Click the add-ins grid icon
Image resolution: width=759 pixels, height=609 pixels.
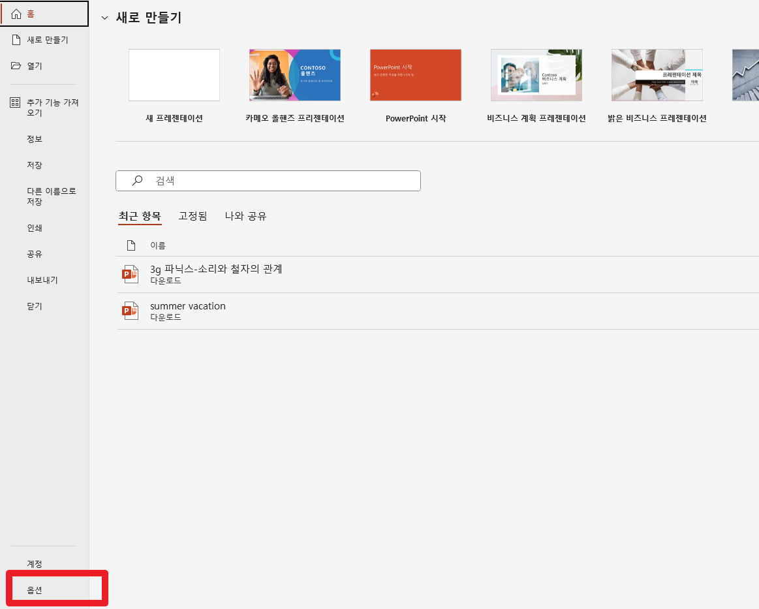coord(15,102)
